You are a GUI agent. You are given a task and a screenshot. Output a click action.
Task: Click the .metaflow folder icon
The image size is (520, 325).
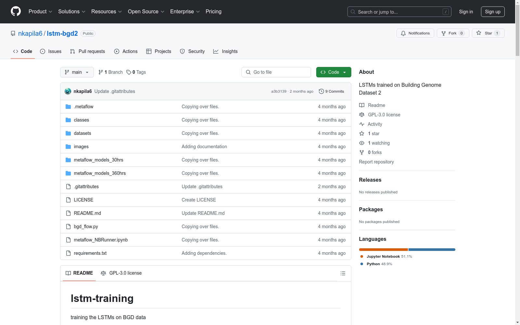68,107
